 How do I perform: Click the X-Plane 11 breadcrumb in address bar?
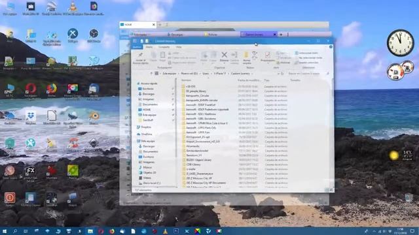tap(220, 74)
